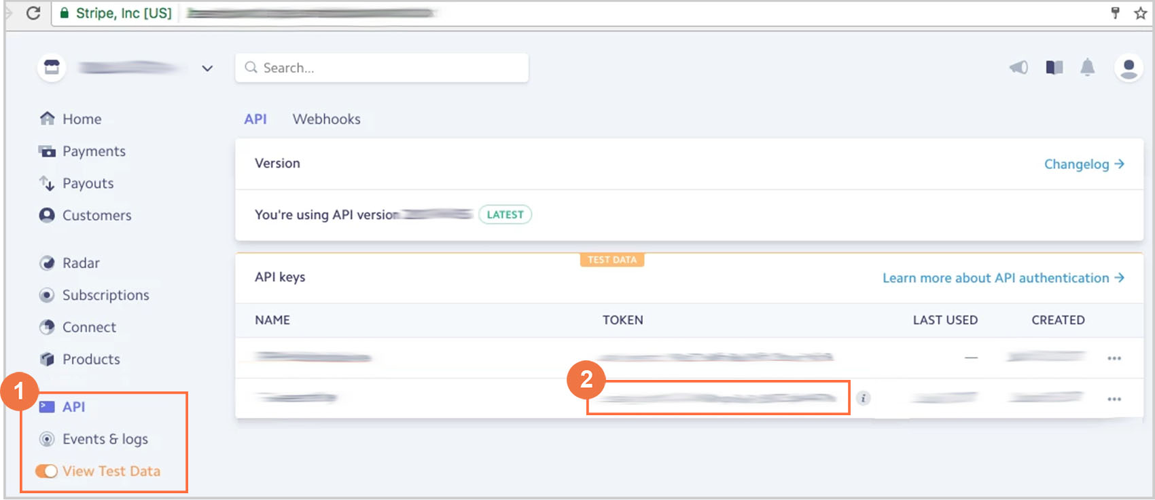View site security info for Stripe, Inc [US]
Image resolution: width=1155 pixels, height=500 pixels.
[116, 13]
